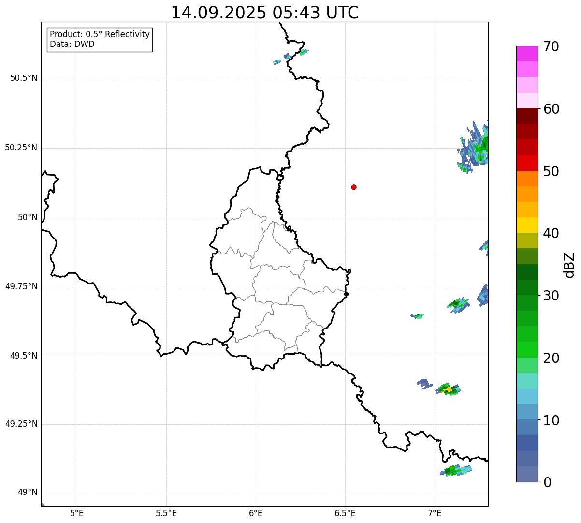This screenshot has width=581, height=523.
Task: Click the latitude label "50°N"
Action: [28, 217]
